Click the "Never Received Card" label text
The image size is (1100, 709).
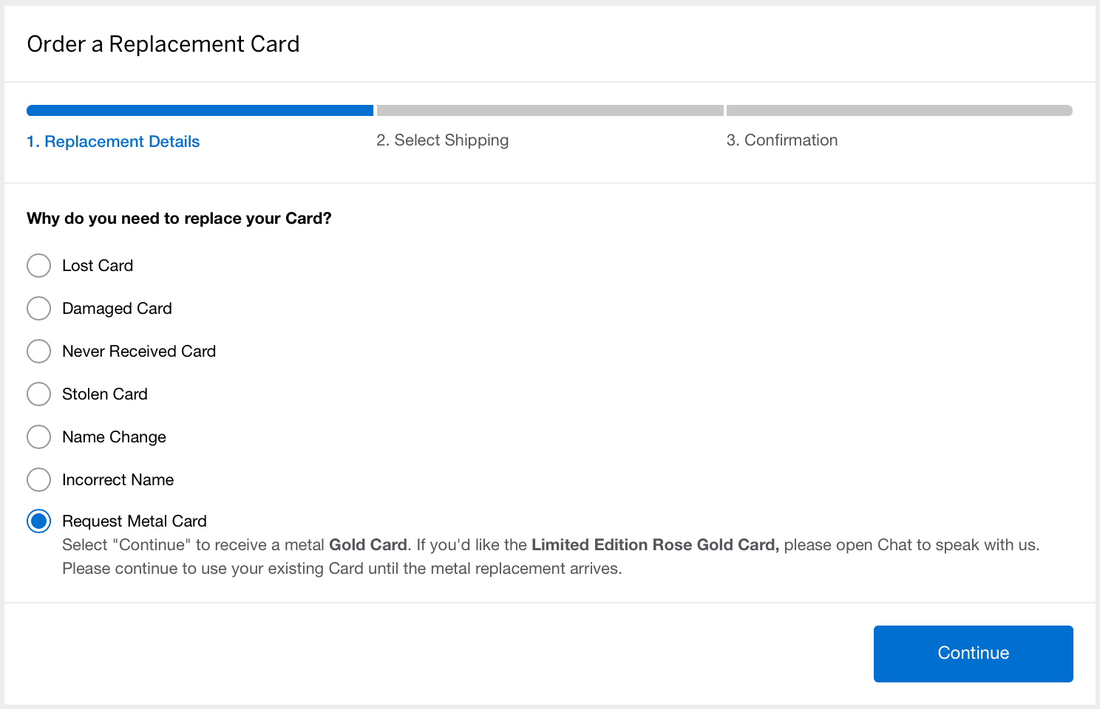coord(139,352)
